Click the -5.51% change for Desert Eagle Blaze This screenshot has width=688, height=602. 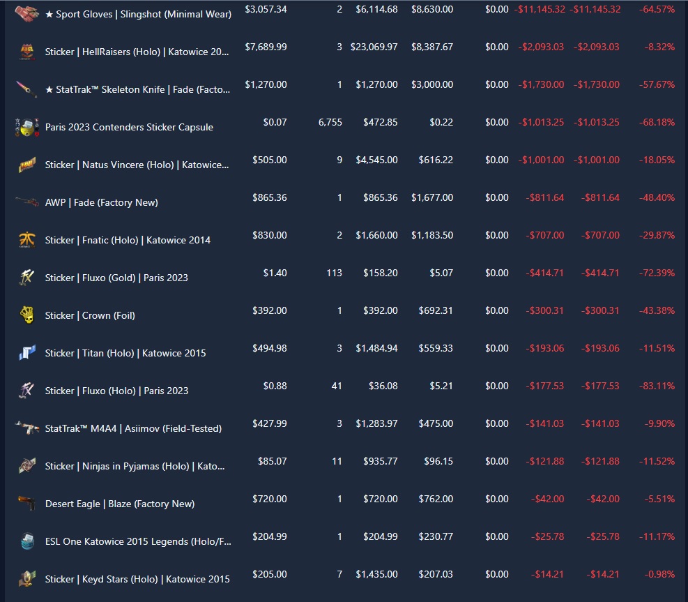(659, 499)
